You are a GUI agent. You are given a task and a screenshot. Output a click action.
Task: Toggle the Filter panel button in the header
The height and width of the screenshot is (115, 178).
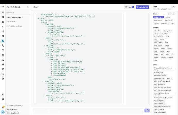[x=129, y=7]
